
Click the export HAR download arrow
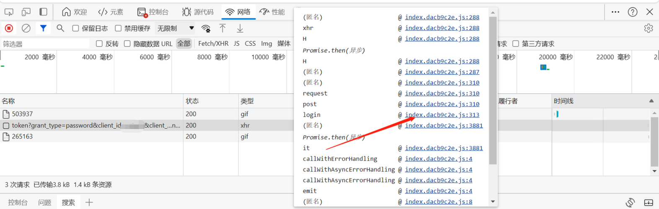point(240,28)
